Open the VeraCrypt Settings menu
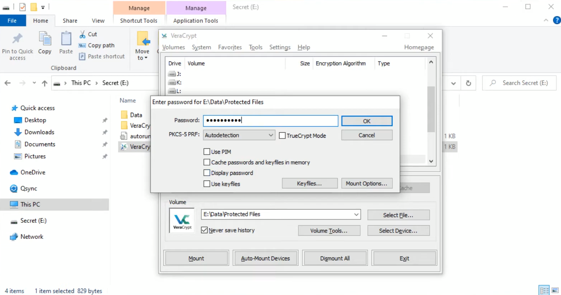The width and height of the screenshot is (561, 295). [280, 47]
